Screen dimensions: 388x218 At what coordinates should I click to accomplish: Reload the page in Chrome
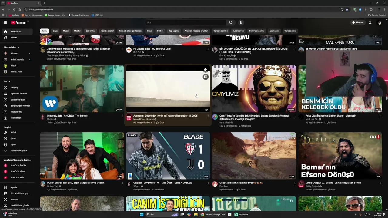[14, 9]
